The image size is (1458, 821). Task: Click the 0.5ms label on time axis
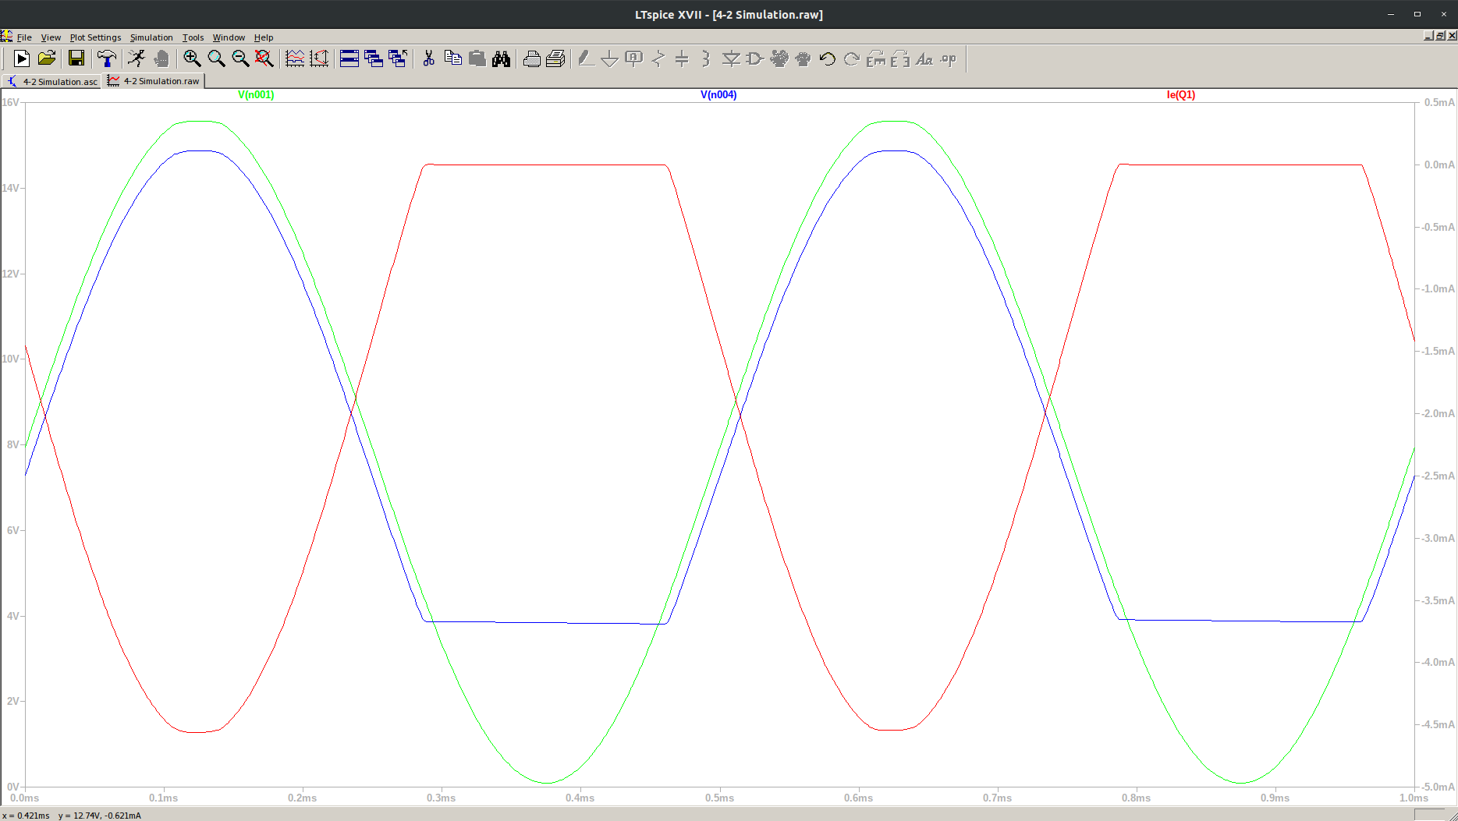(719, 798)
